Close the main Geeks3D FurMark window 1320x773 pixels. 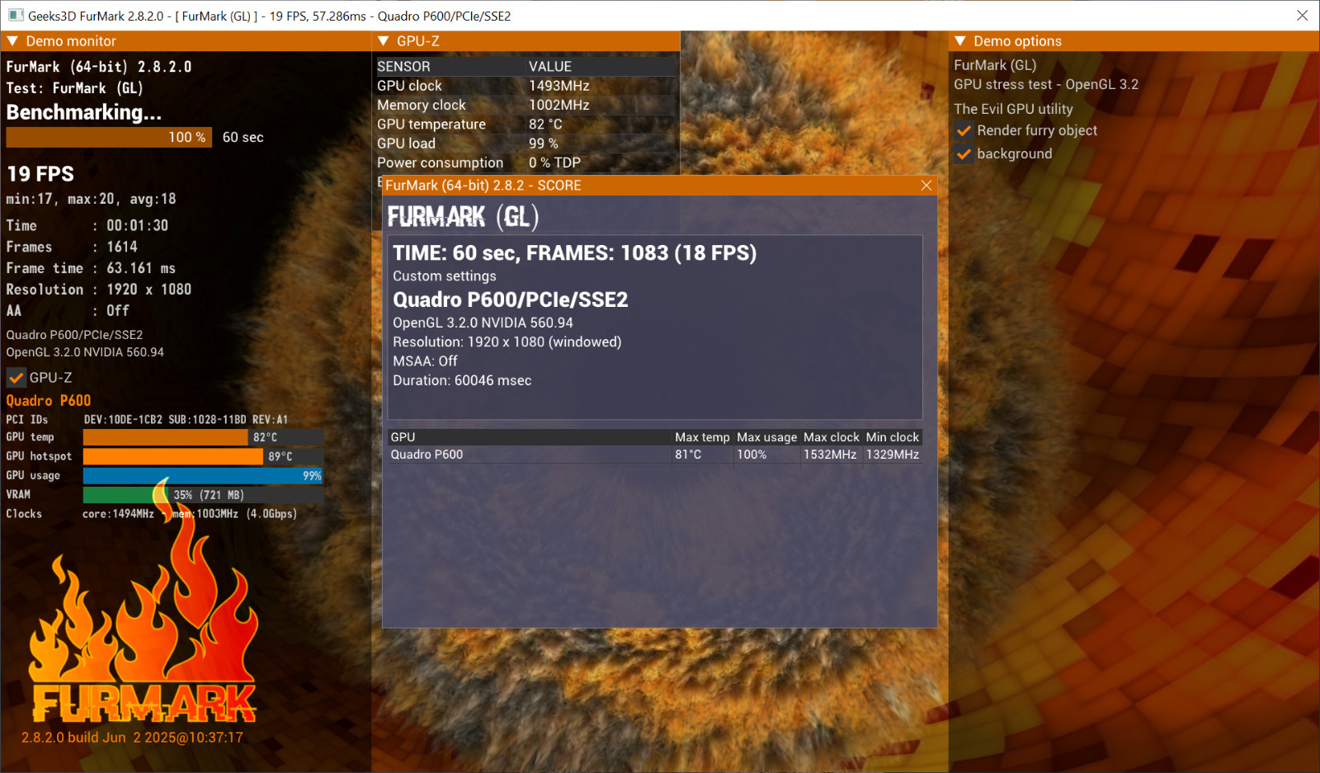pos(1303,16)
